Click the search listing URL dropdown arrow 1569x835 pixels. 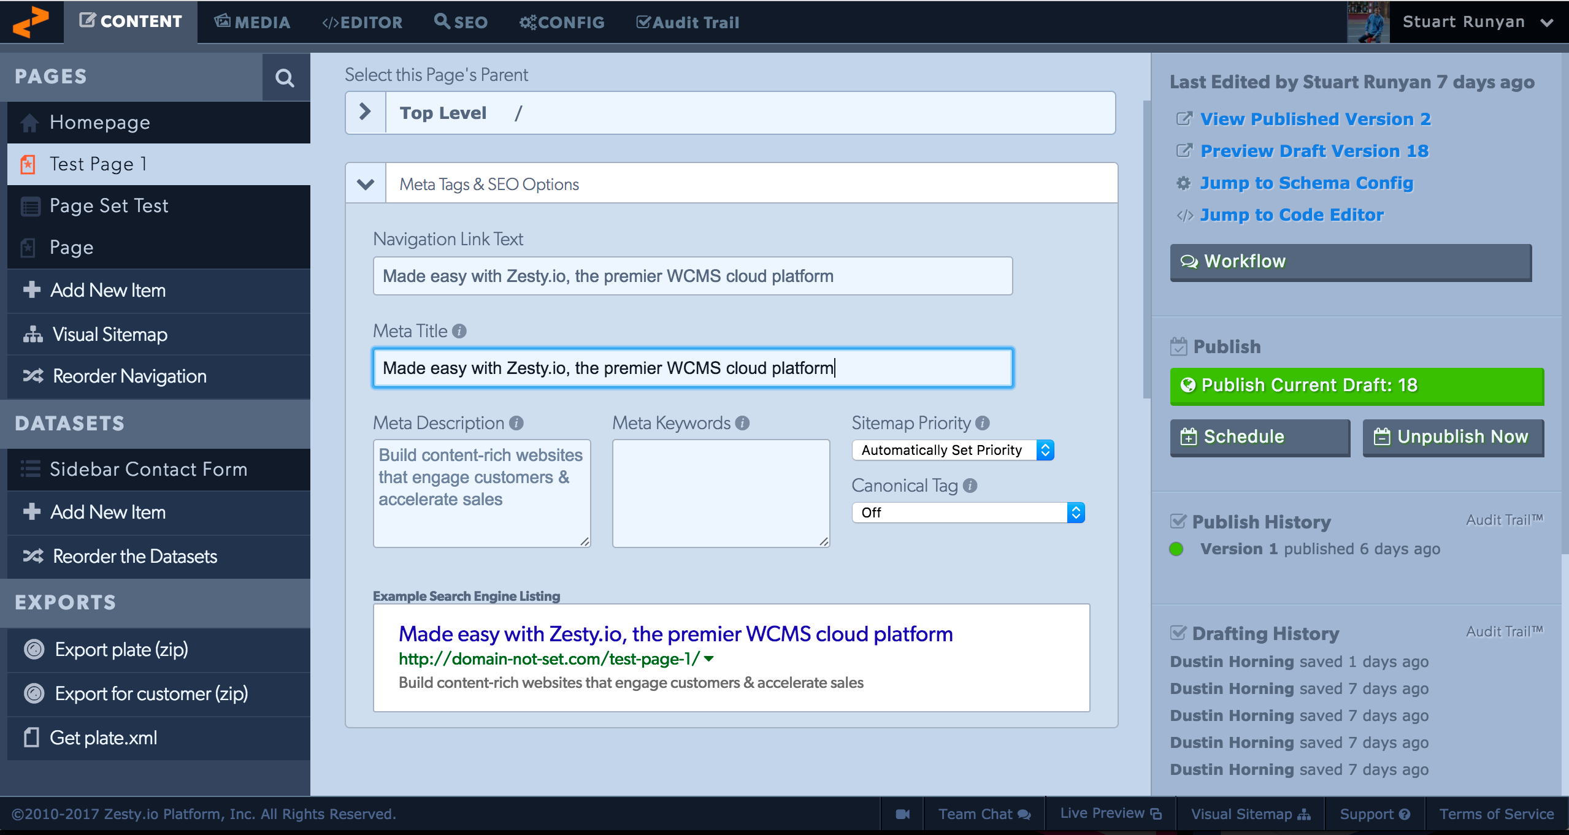(x=709, y=659)
